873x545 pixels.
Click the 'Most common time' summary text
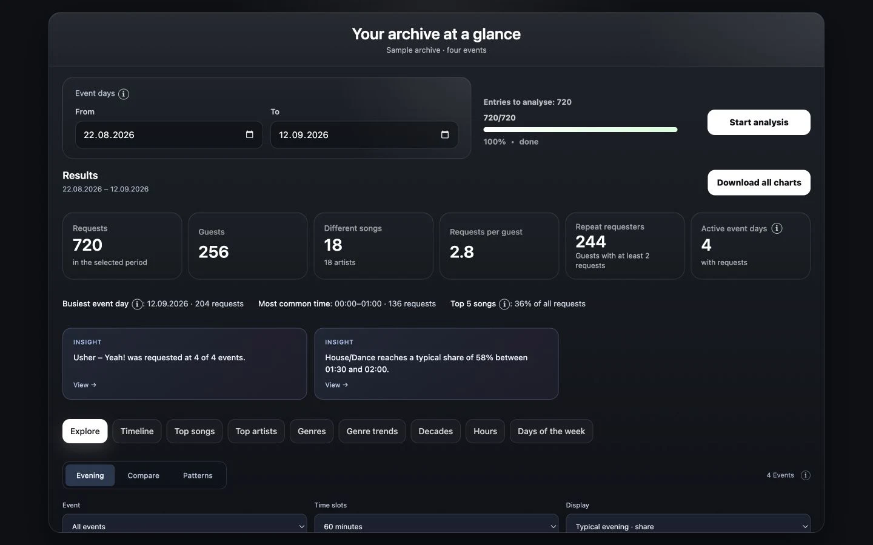click(347, 304)
